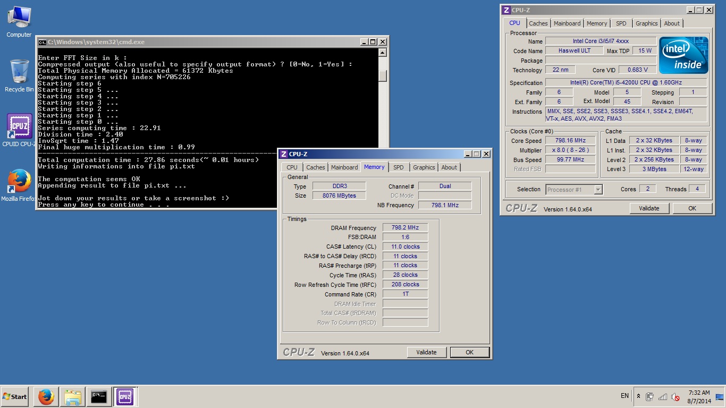Click the Core VID 0.683 V field
The height and width of the screenshot is (408, 726).
(x=637, y=70)
